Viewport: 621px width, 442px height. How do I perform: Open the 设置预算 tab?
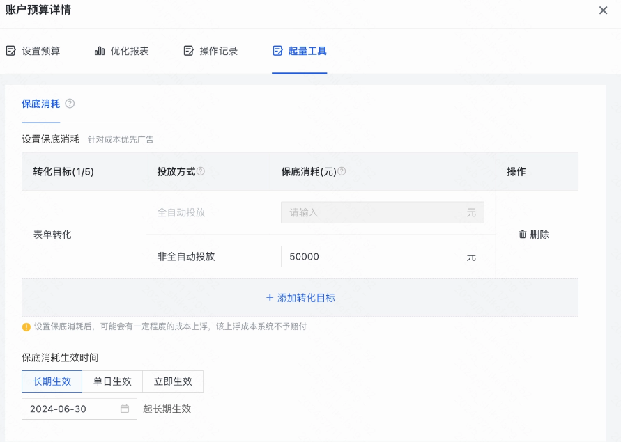pyautogui.click(x=33, y=50)
